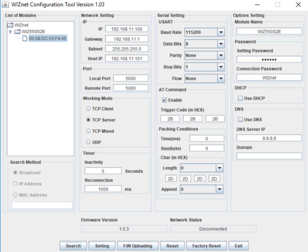308x252 pixels.
Task: Click the file icon beside the MAC address
Action: pos(25,38)
